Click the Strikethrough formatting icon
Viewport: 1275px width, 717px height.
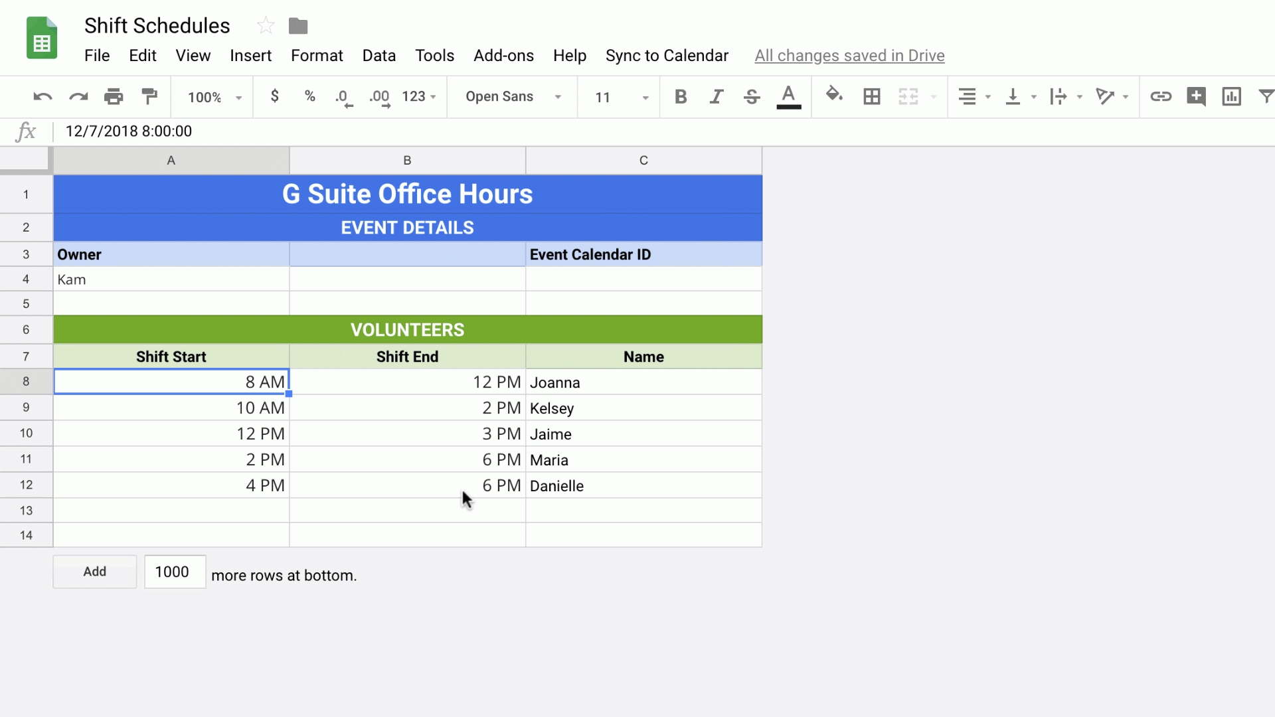[x=751, y=96]
